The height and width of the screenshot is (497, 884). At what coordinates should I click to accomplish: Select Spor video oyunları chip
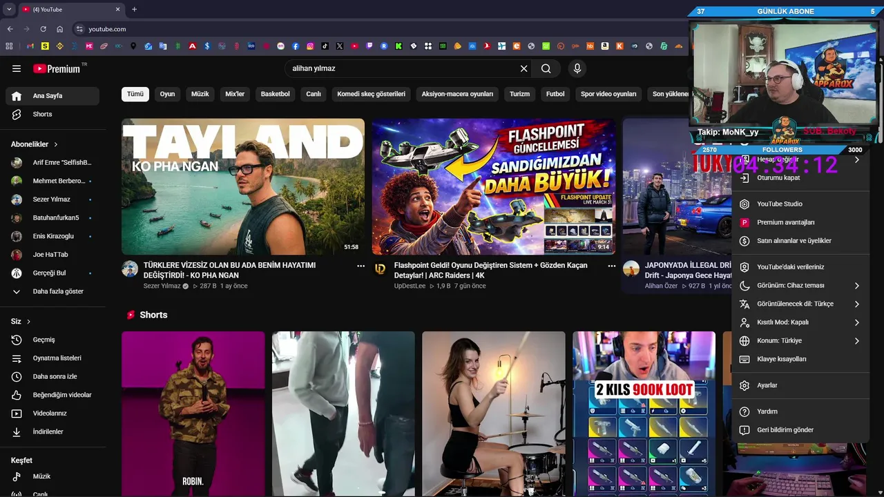[608, 94]
